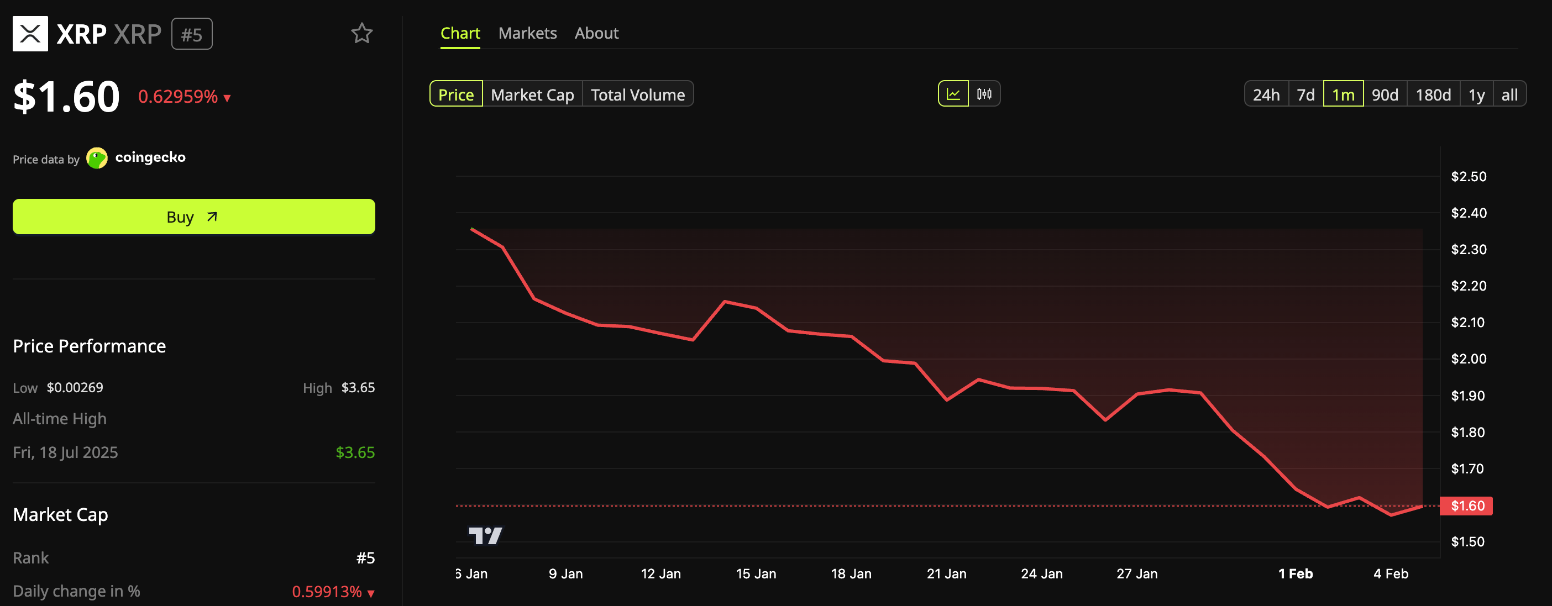The height and width of the screenshot is (606, 1552).
Task: Open the coingecko data provider link
Action: [x=150, y=157]
